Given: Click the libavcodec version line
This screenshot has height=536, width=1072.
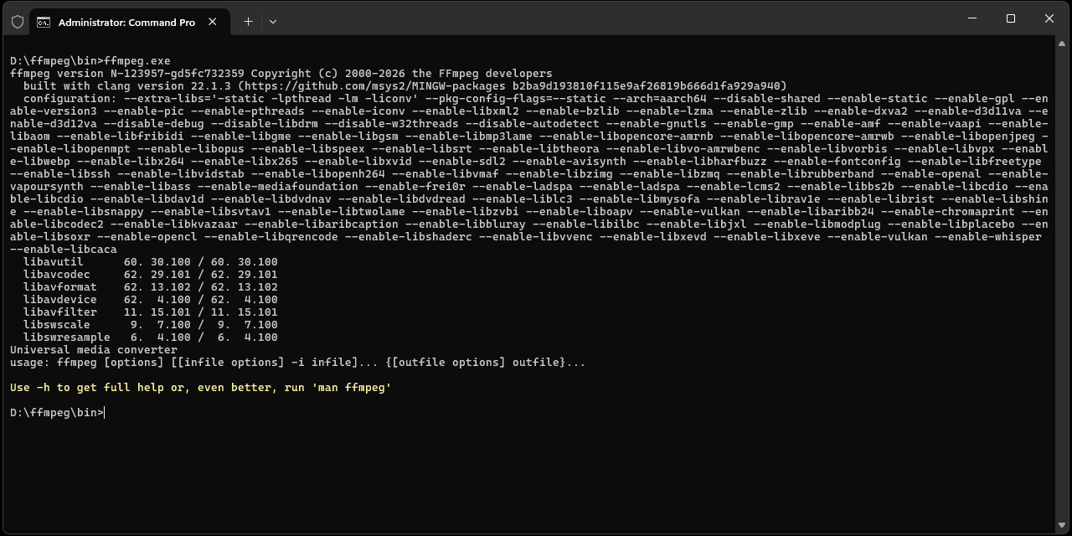Looking at the screenshot, I should 151,274.
